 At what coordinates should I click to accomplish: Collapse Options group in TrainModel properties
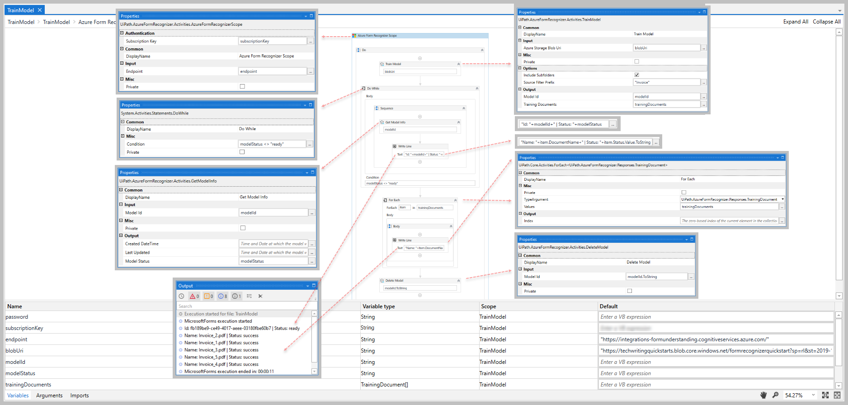click(520, 68)
